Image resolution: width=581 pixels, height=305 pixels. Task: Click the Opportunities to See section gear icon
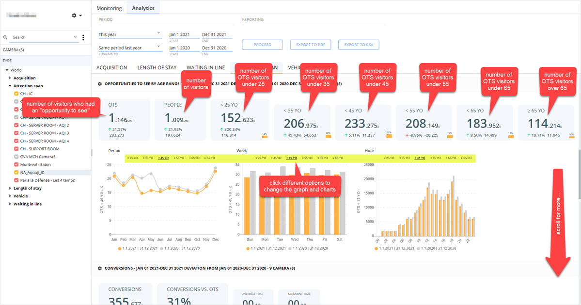[x=100, y=84]
